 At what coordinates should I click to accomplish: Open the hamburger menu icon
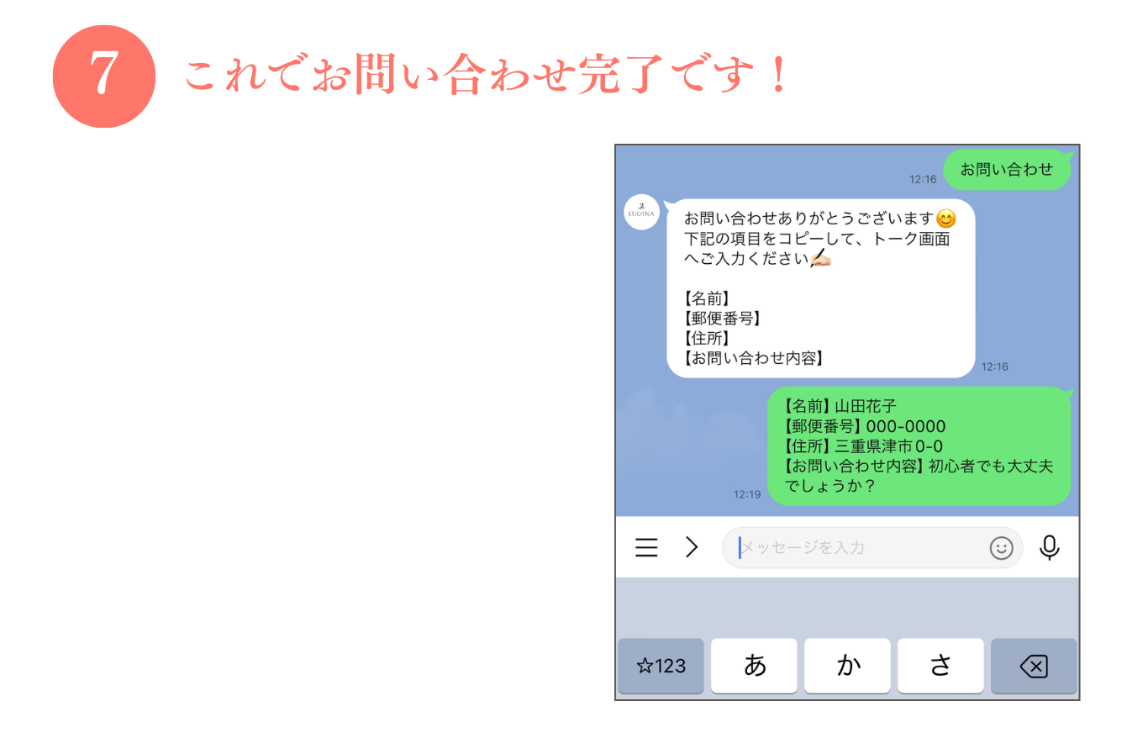[x=646, y=548]
